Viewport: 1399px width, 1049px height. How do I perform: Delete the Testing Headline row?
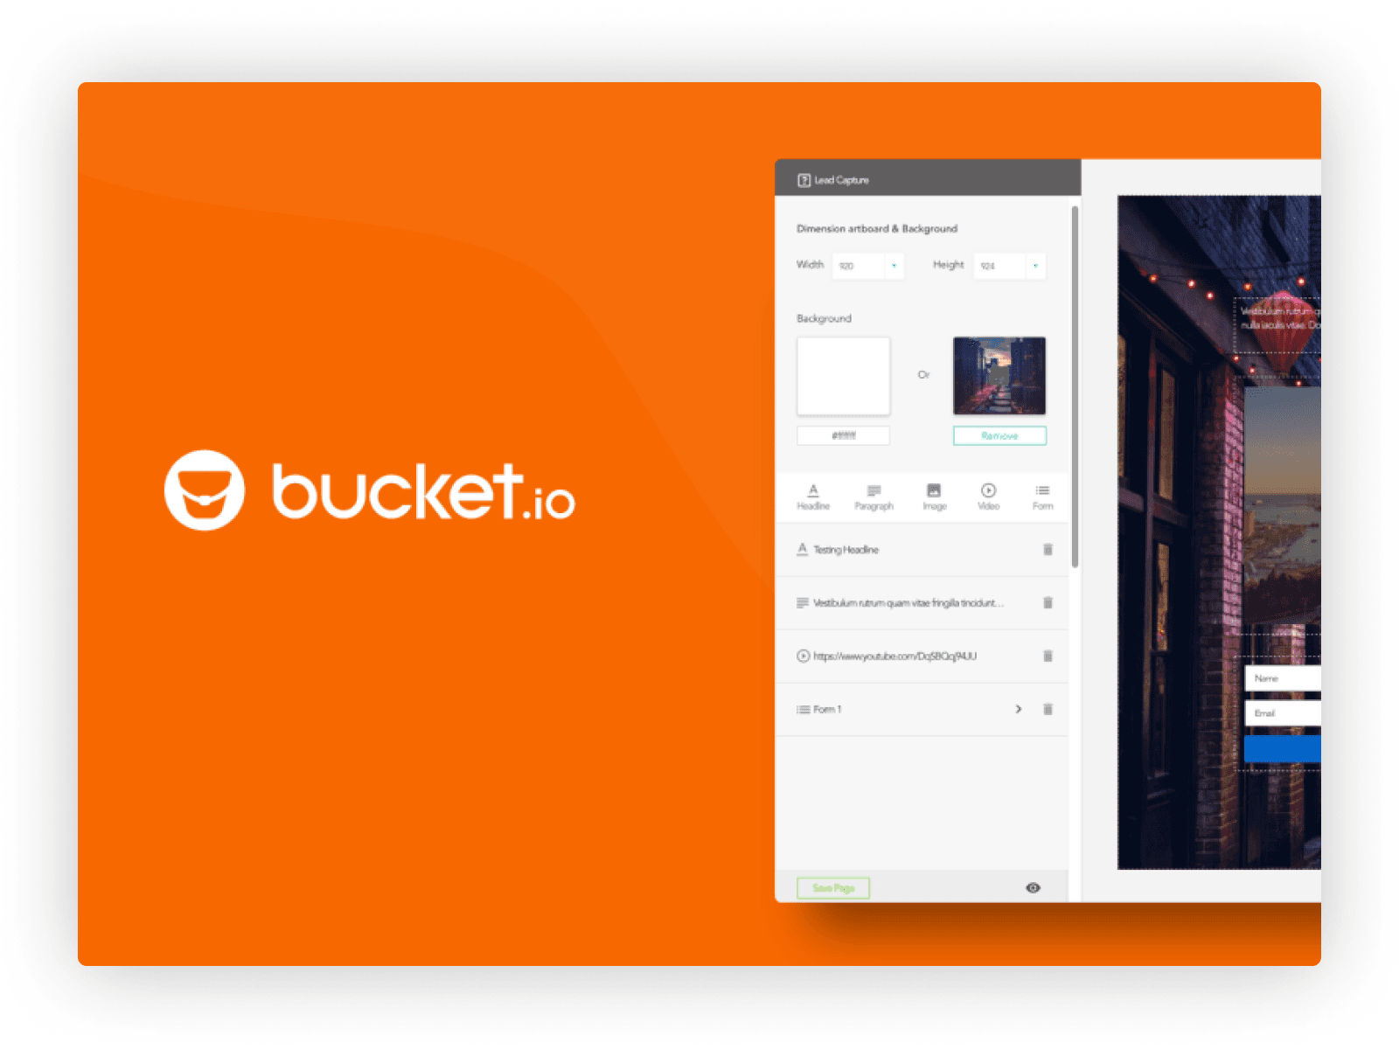(x=1048, y=550)
